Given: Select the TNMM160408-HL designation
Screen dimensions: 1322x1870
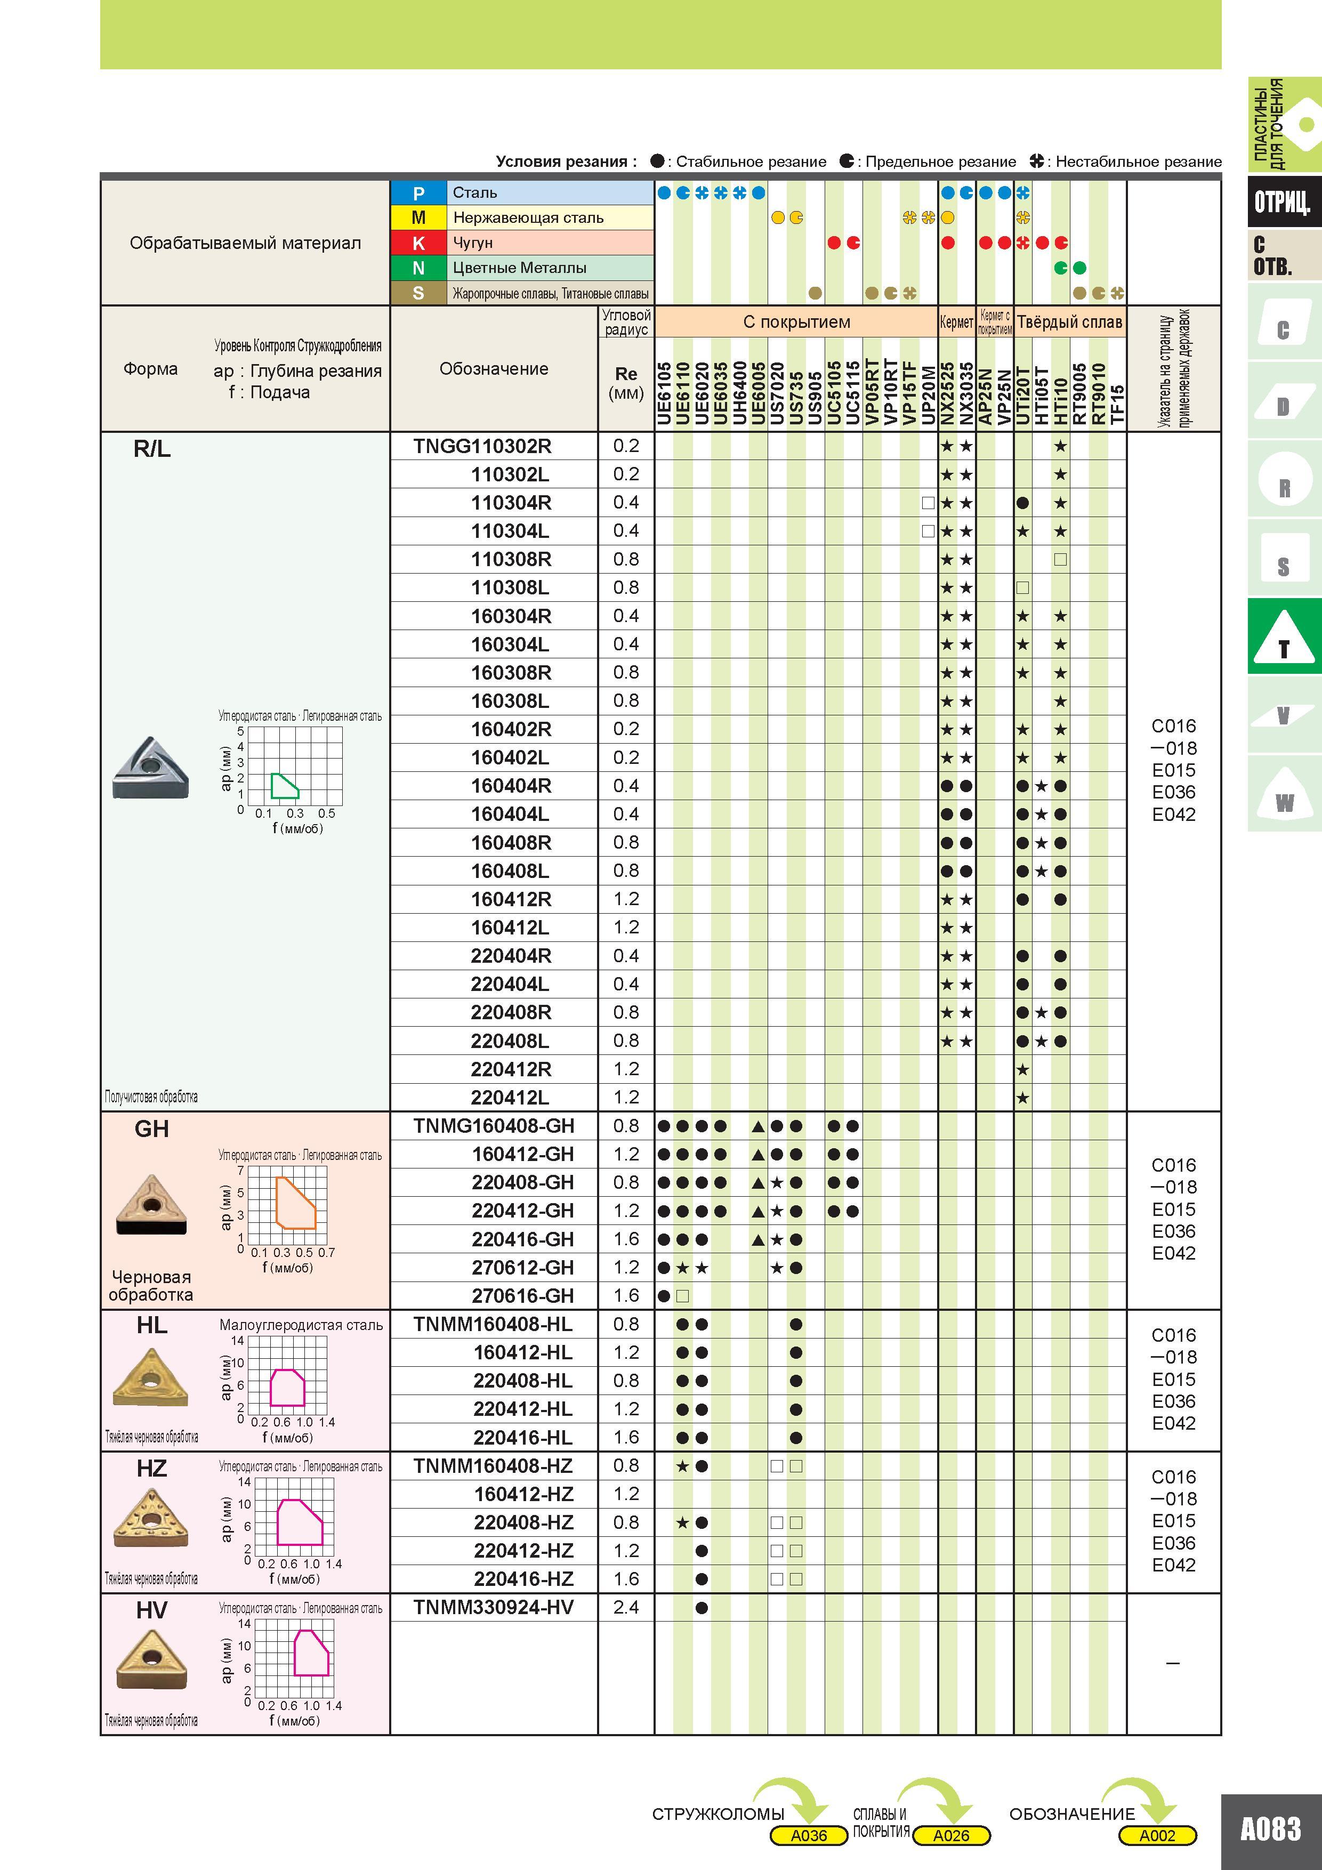Looking at the screenshot, I should coord(493,1324).
